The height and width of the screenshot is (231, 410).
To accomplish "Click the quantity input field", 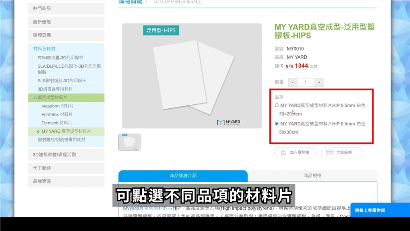I will click(305, 82).
